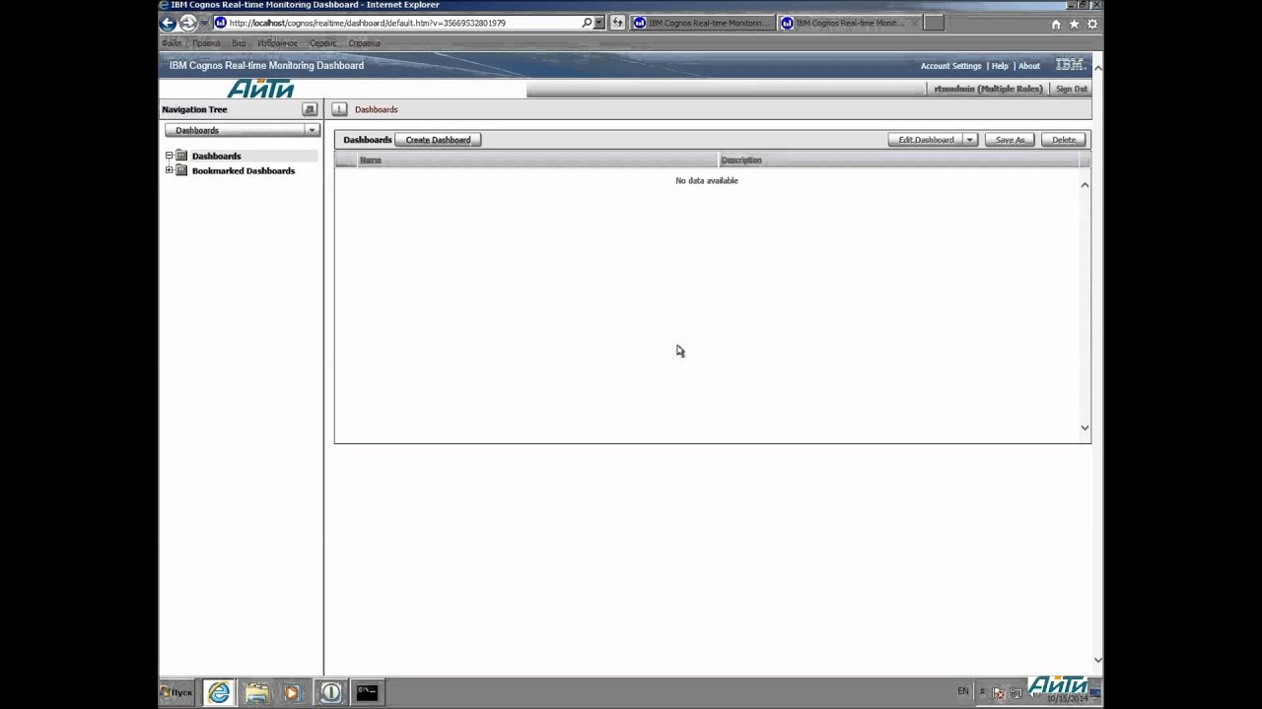Open the About link in header
The height and width of the screenshot is (709, 1262).
click(x=1029, y=66)
